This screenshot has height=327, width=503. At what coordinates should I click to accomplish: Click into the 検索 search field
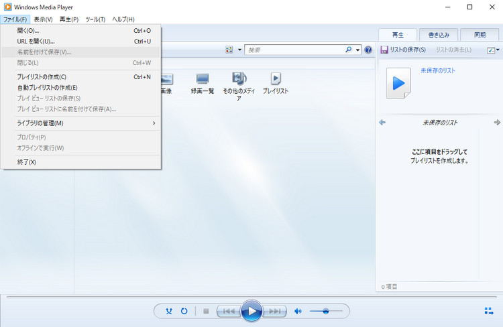click(295, 50)
